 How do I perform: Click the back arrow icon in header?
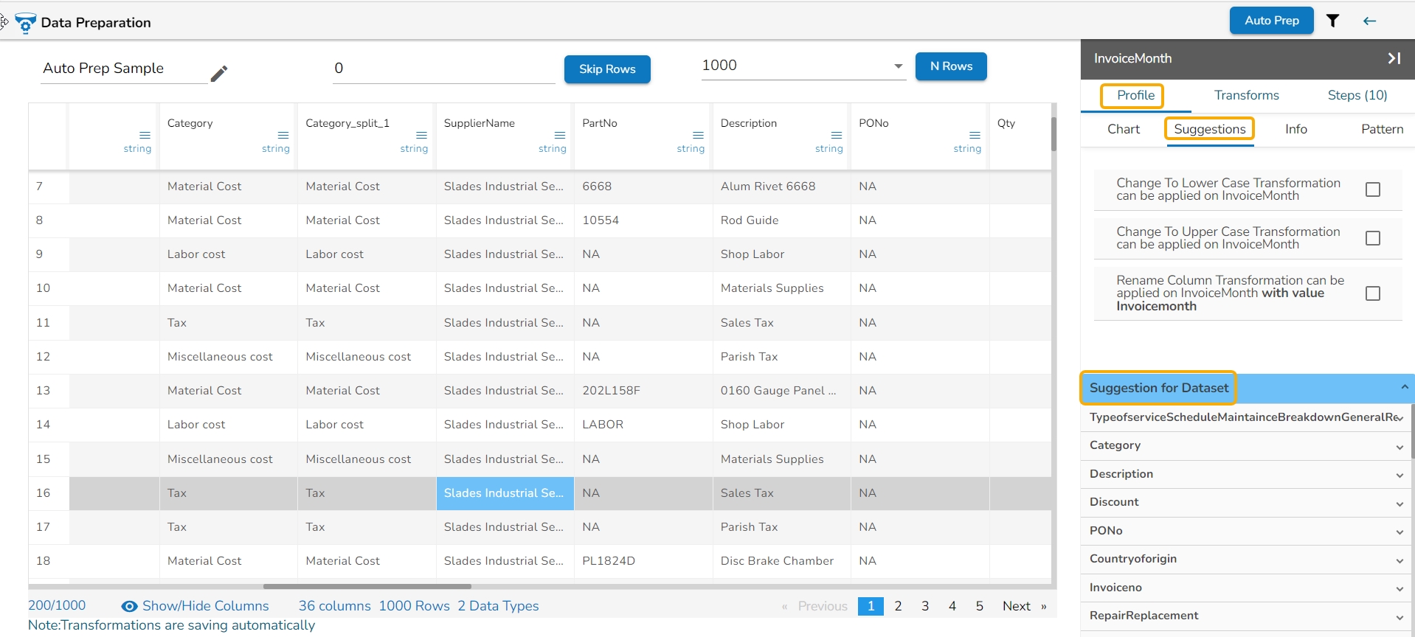(1369, 21)
